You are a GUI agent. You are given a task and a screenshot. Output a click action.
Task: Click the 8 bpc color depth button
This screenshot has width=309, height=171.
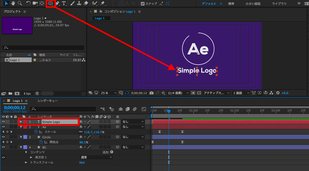coord(27,94)
